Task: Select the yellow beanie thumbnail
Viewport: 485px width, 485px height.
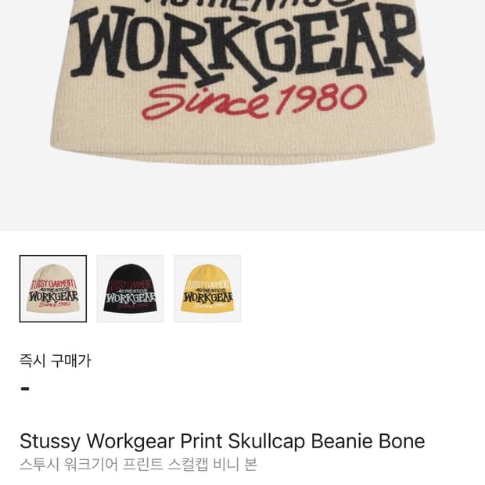Action: click(x=207, y=289)
